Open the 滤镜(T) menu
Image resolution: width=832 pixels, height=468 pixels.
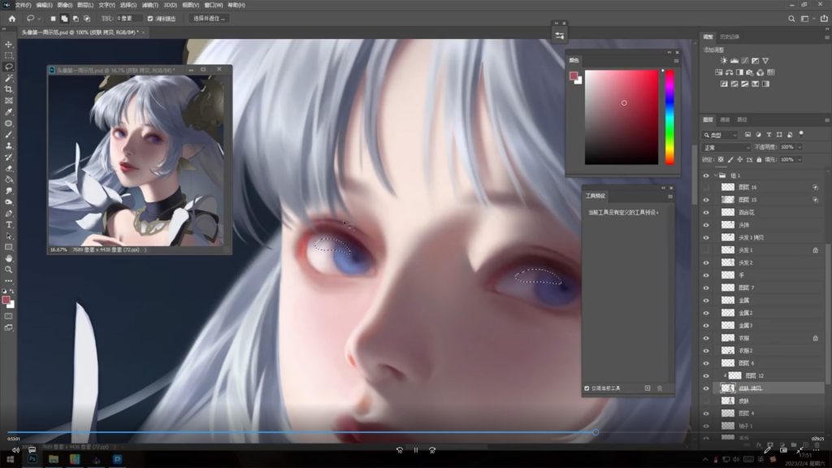(x=149, y=5)
